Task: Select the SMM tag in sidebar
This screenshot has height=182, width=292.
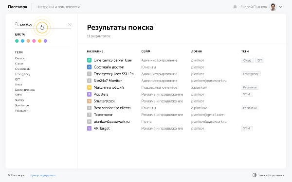Action: (18, 95)
